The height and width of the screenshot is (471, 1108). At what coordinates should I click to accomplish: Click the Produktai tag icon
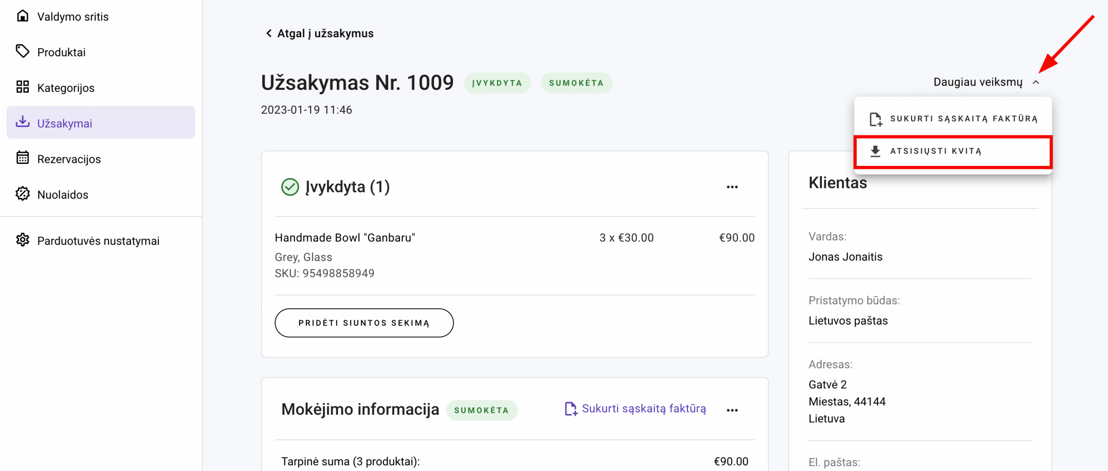pos(23,51)
